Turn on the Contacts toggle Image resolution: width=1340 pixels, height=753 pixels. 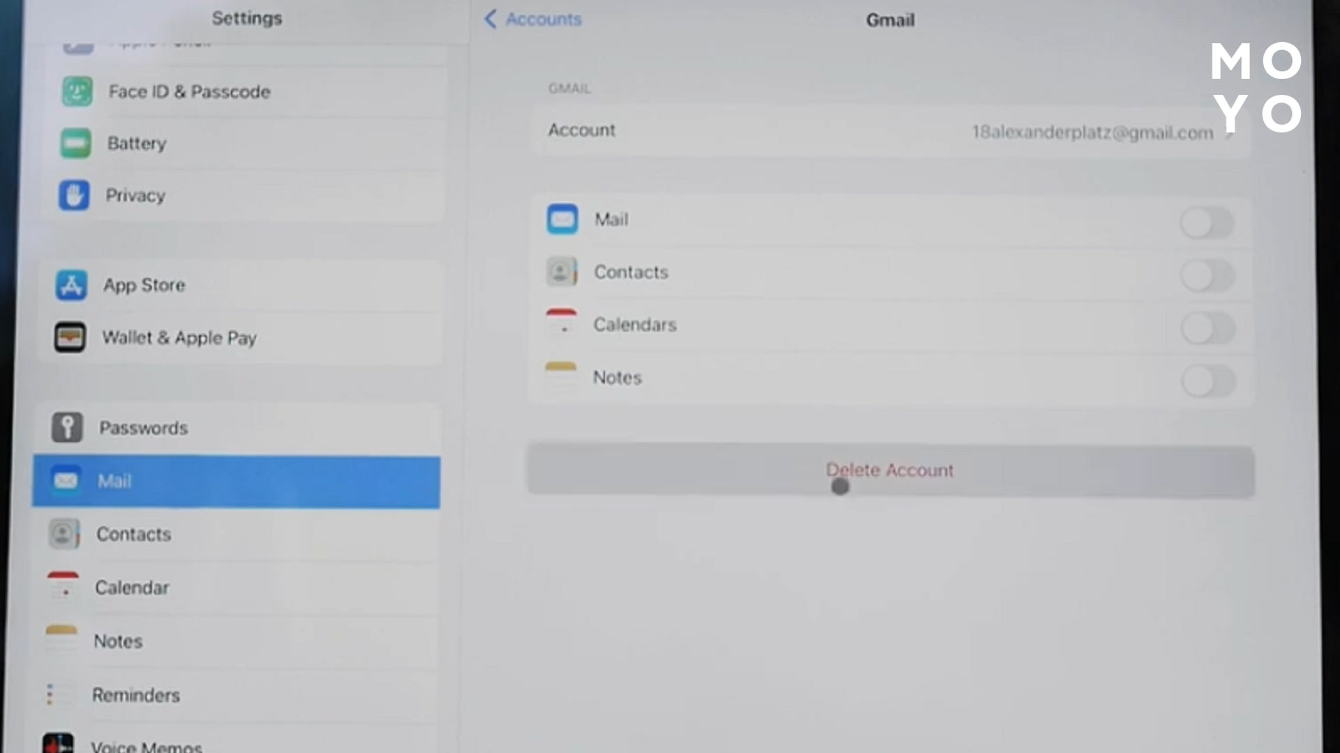(x=1207, y=275)
